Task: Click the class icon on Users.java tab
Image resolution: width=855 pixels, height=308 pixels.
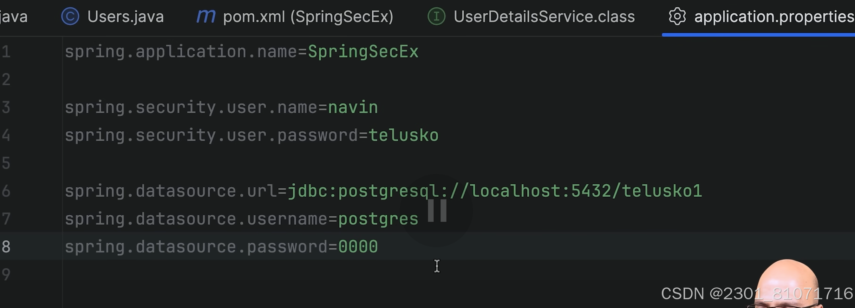Action: click(x=70, y=16)
